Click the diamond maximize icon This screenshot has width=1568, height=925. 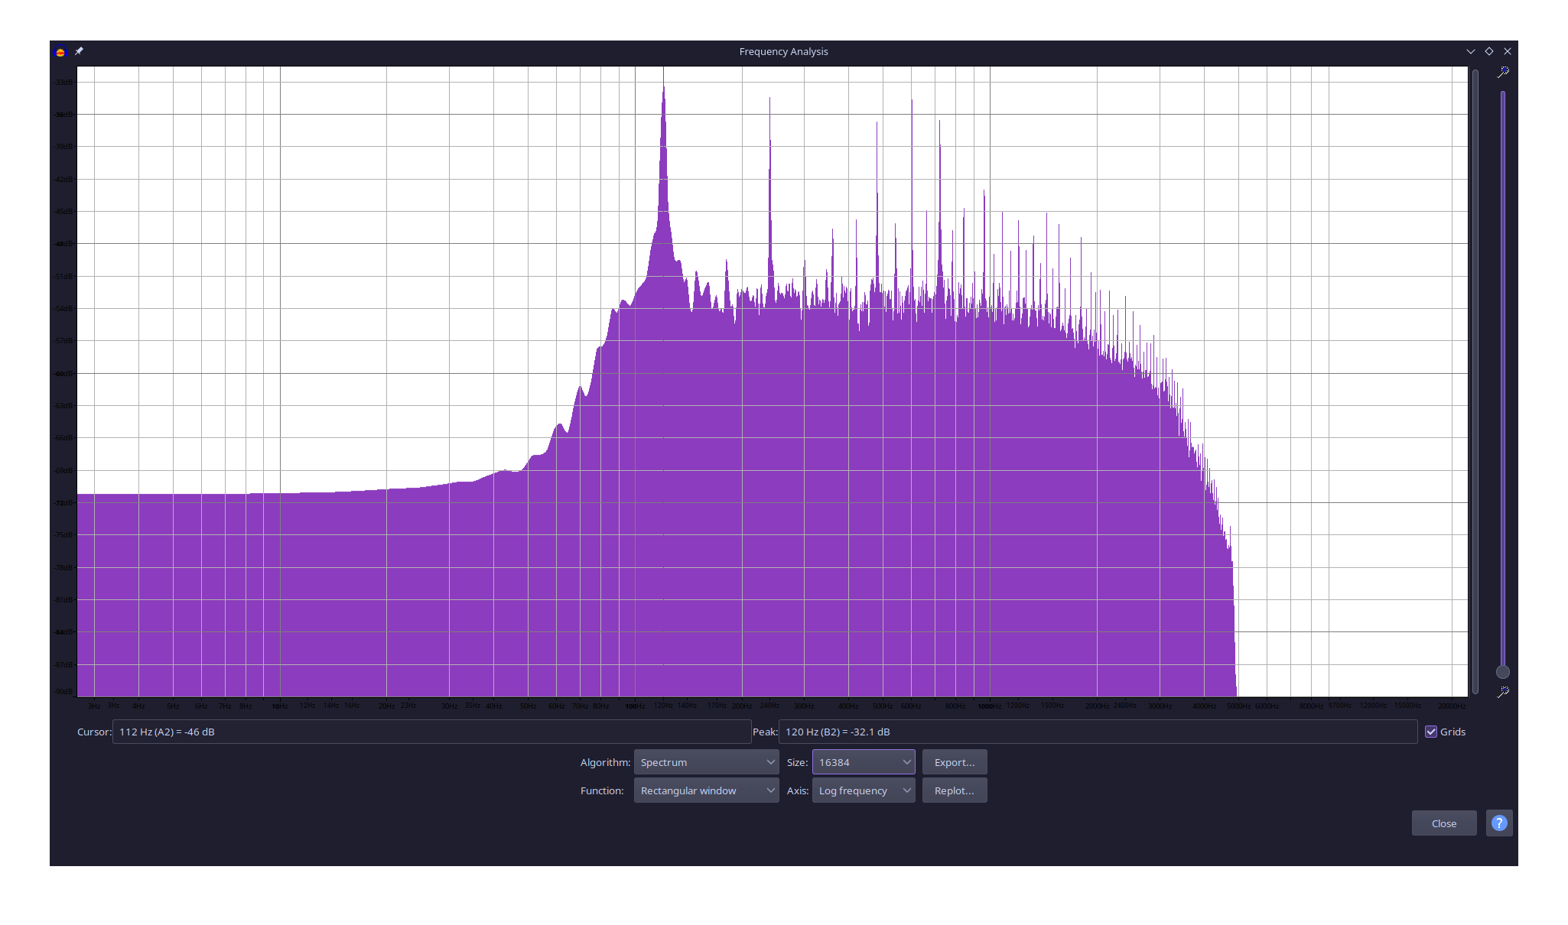point(1489,51)
